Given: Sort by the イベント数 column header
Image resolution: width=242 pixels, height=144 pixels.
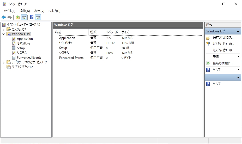Looking at the screenshot, I should pos(112,32).
